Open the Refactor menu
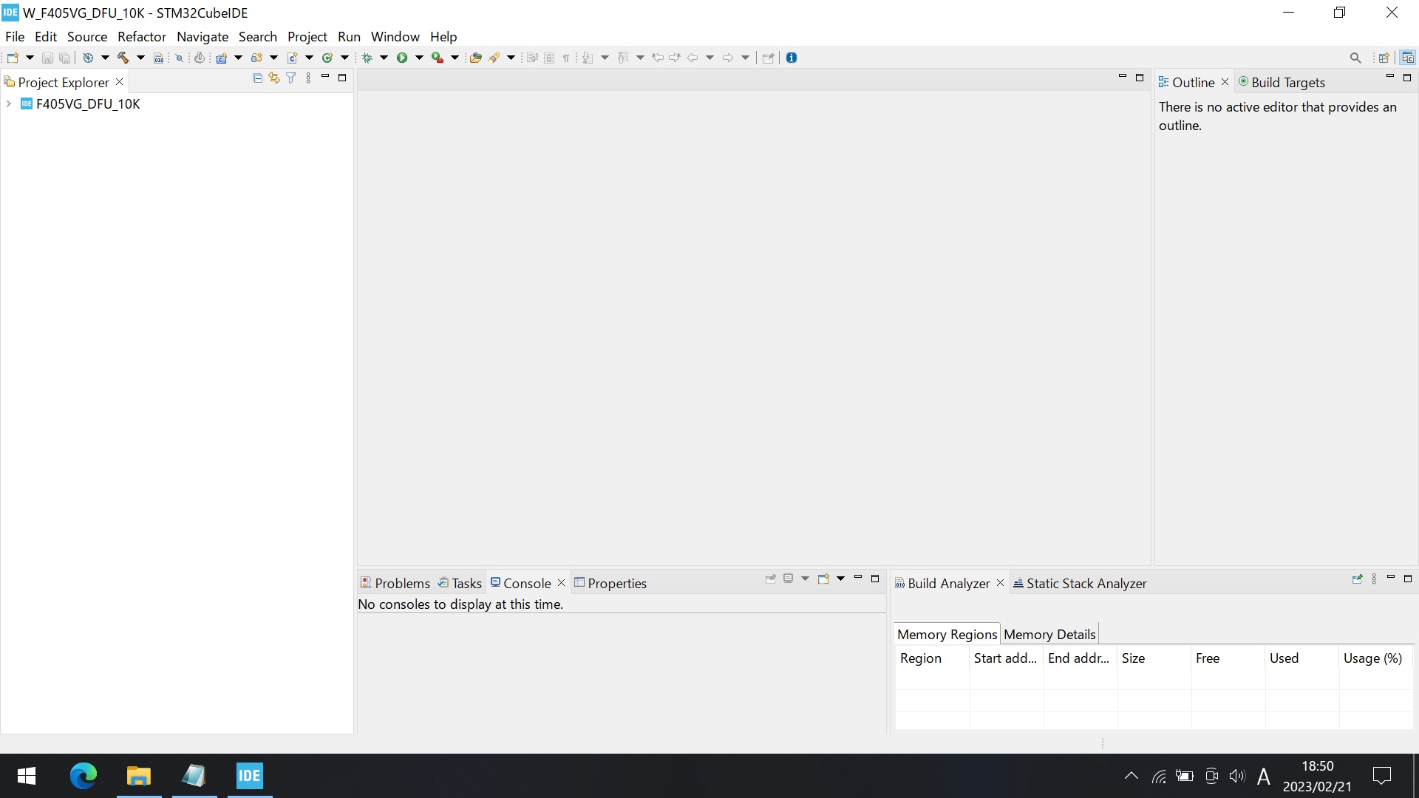1419x798 pixels. pos(142,36)
